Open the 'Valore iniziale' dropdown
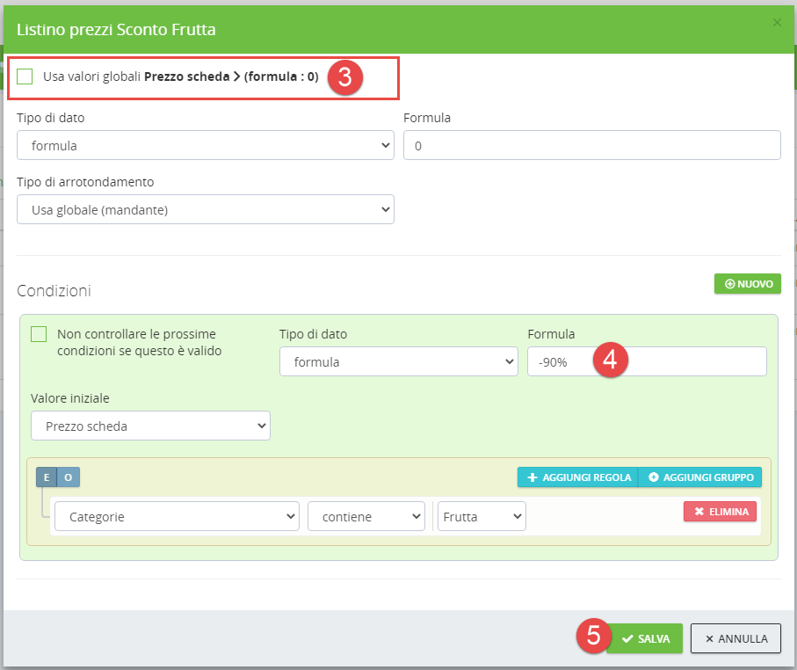 (150, 426)
